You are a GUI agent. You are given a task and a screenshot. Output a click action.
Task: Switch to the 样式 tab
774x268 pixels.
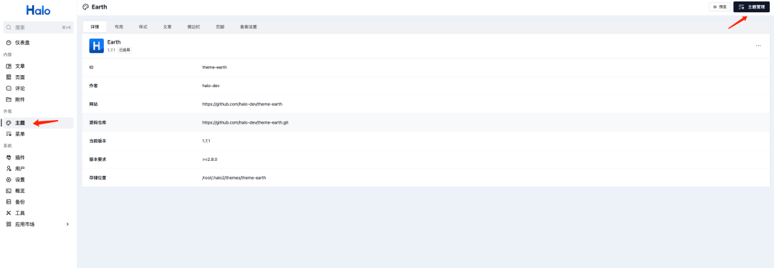(x=143, y=26)
